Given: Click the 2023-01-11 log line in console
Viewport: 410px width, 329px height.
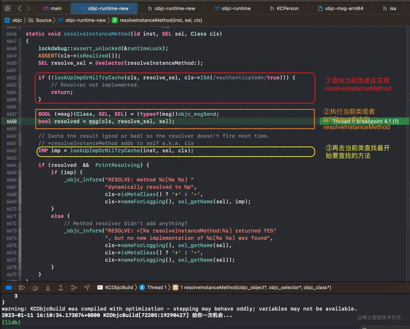Looking at the screenshot, I should (x=117, y=315).
